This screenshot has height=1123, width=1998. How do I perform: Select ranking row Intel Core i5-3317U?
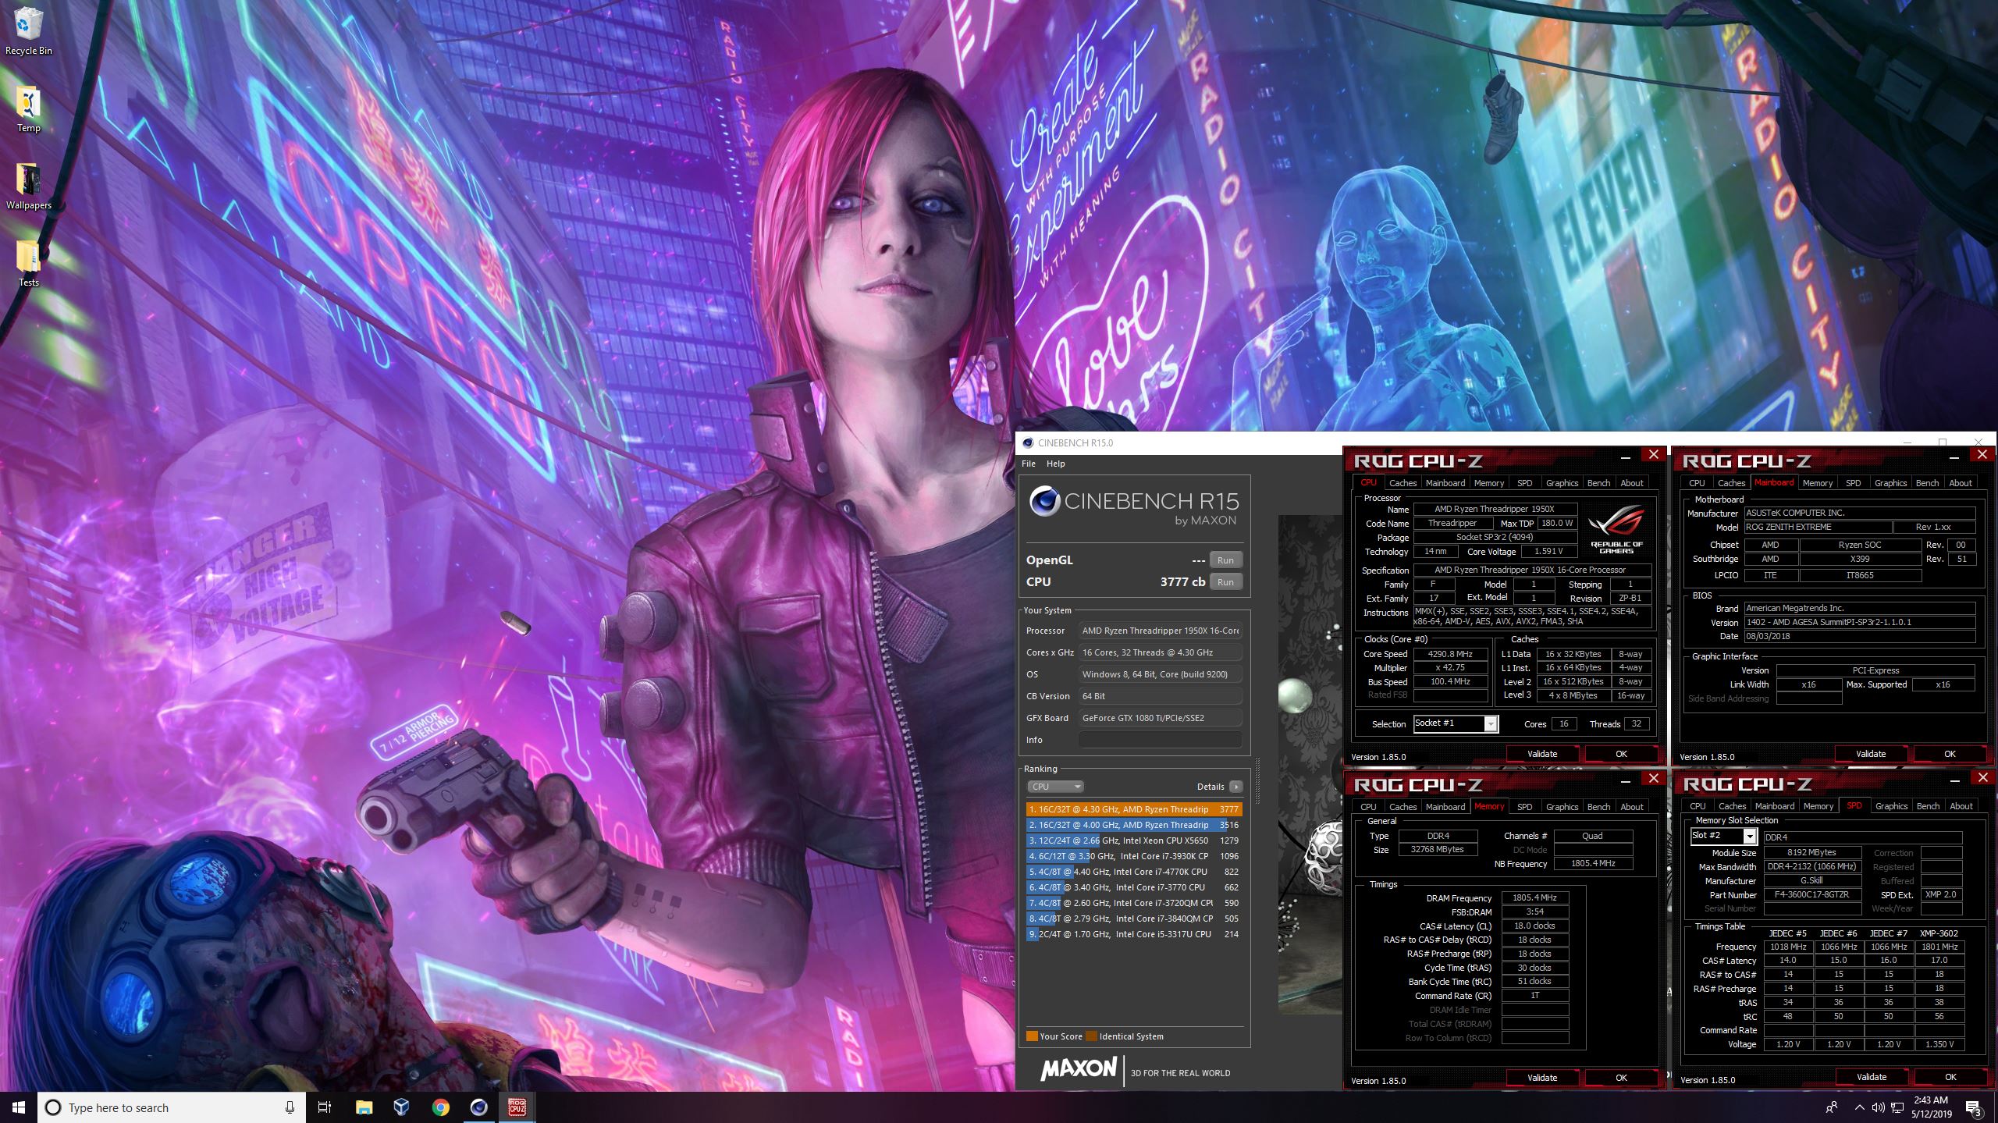[x=1134, y=934]
